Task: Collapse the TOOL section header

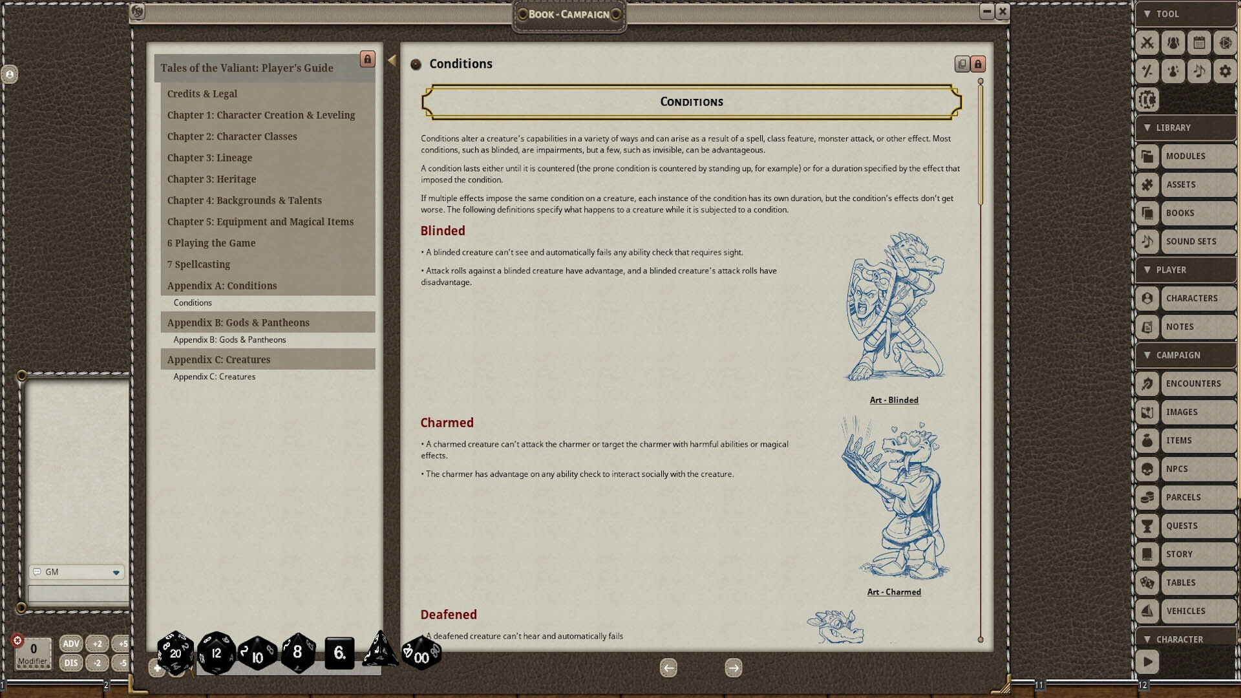Action: point(1148,14)
